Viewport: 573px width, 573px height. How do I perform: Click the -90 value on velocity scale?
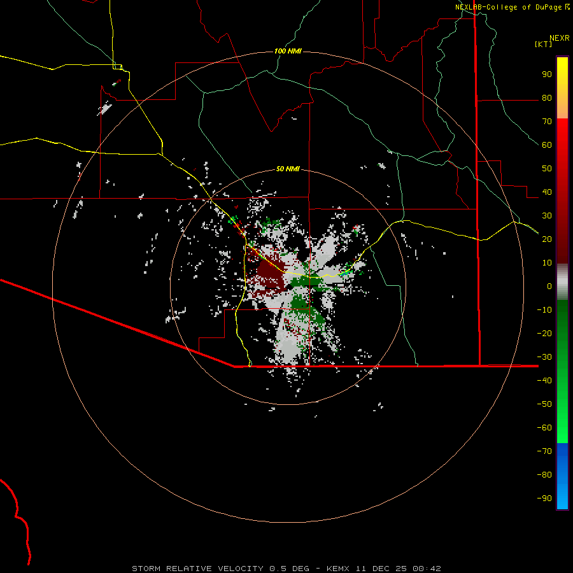(x=544, y=498)
